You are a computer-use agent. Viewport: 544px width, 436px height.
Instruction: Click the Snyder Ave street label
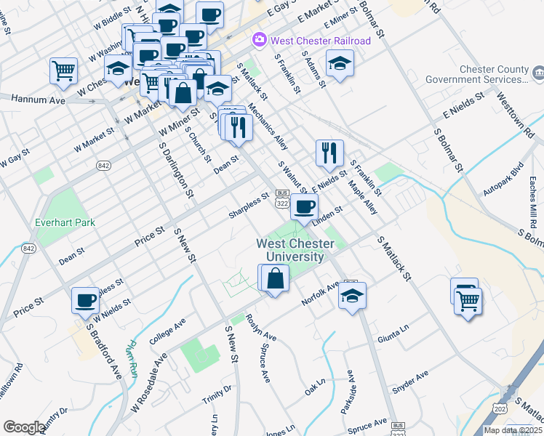tap(410, 382)
